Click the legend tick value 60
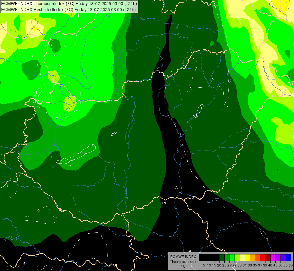This screenshot has width=294, height=271. tap(291, 265)
